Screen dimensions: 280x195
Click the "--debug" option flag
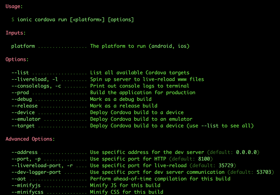click(22, 99)
